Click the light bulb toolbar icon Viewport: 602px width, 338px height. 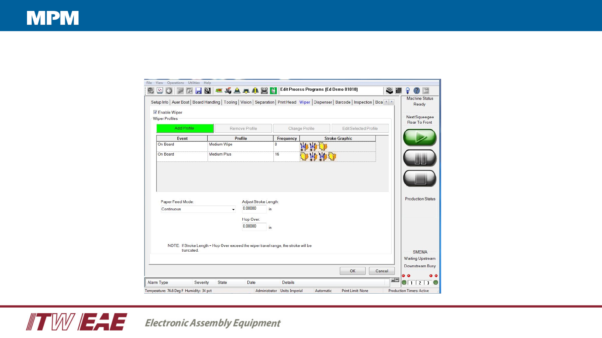pos(408,91)
